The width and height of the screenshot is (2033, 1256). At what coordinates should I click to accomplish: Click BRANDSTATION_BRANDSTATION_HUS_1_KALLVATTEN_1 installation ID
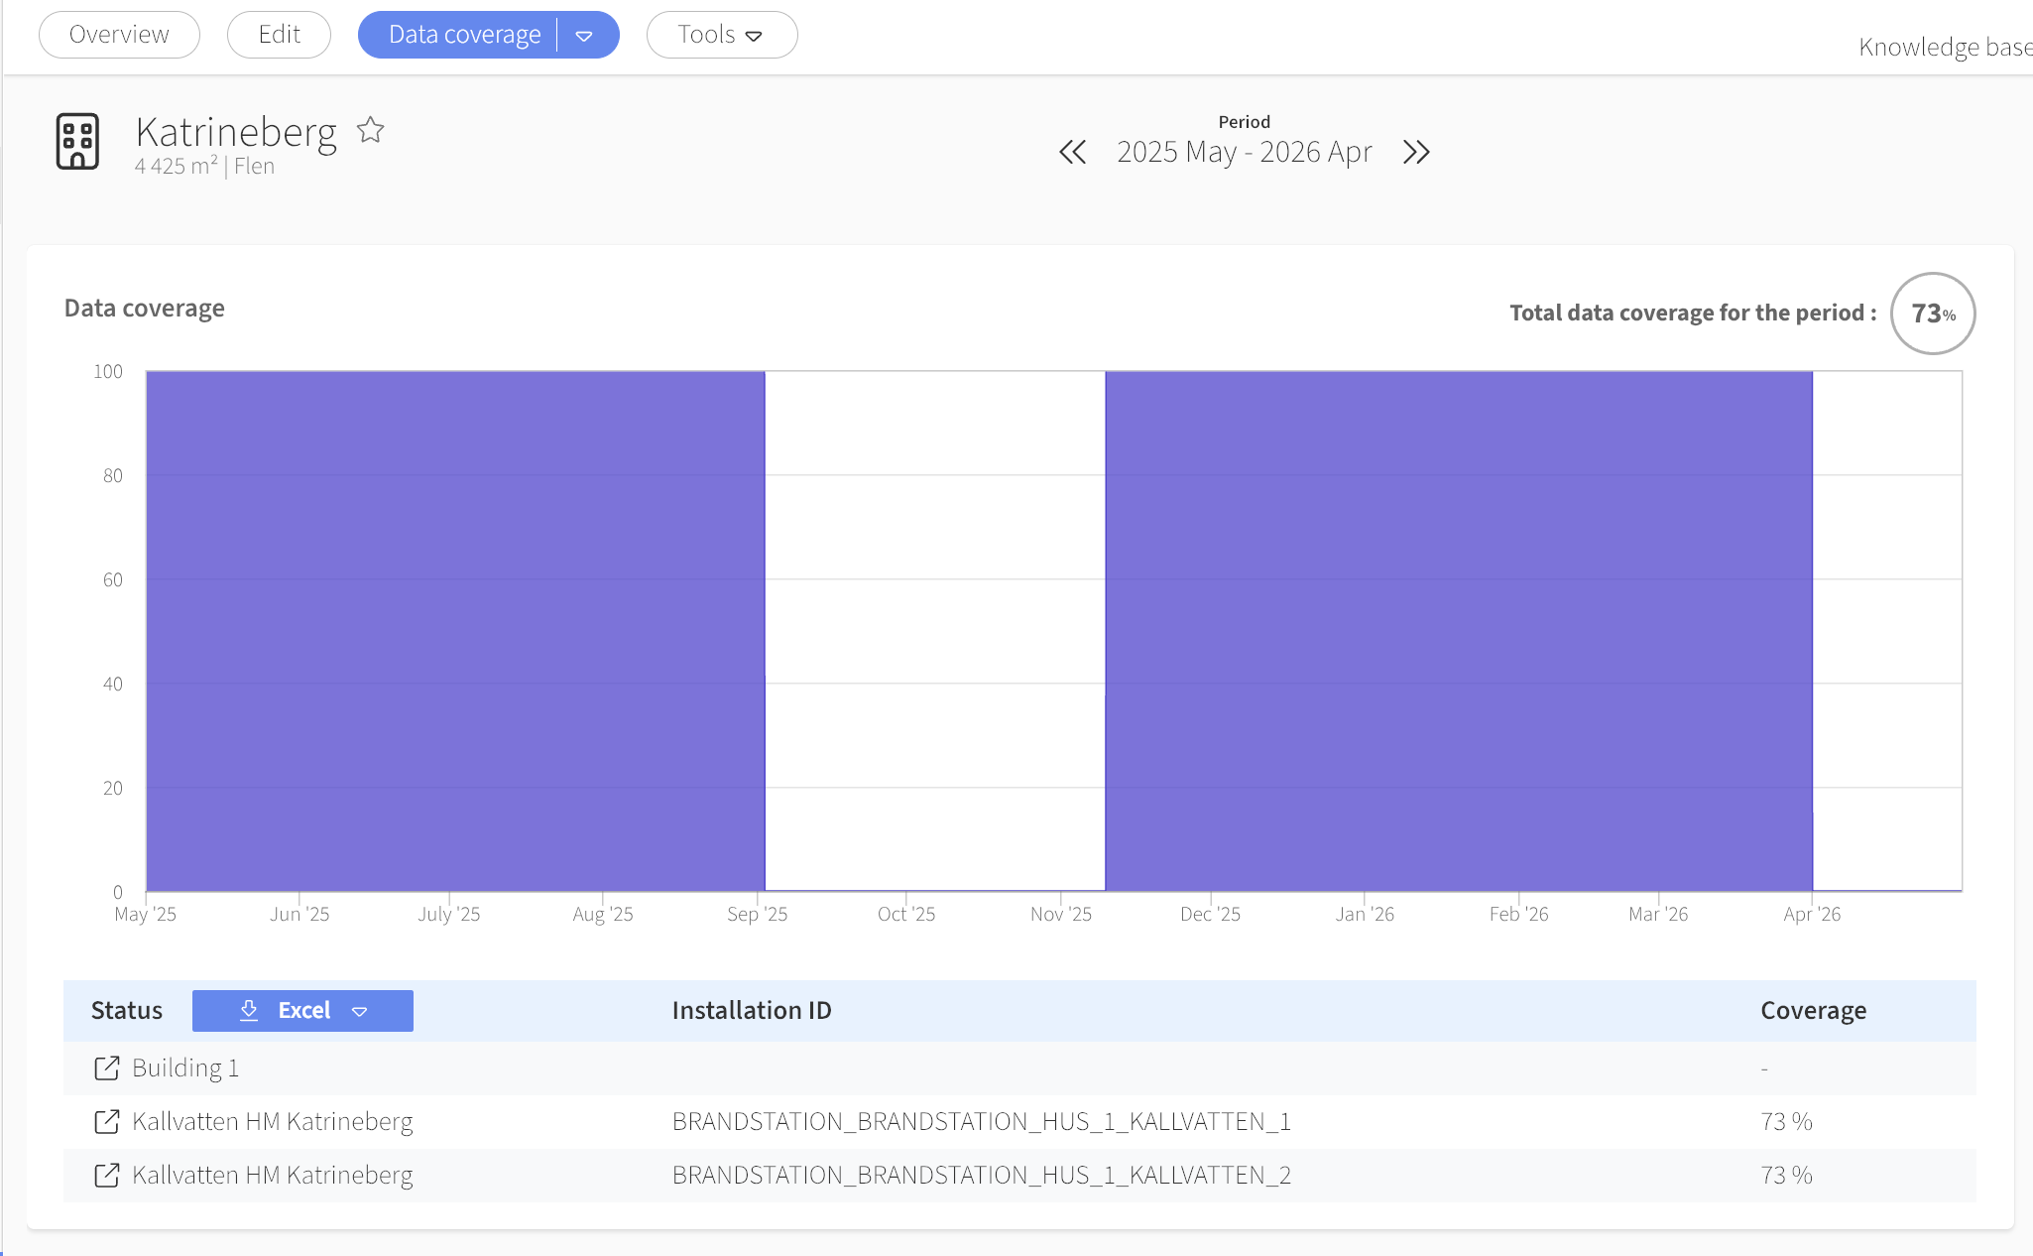tap(982, 1121)
